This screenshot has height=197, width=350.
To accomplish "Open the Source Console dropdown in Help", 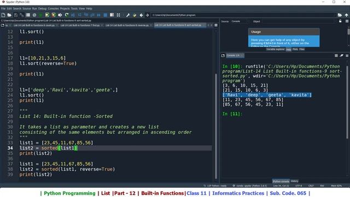I will coord(240,21).
